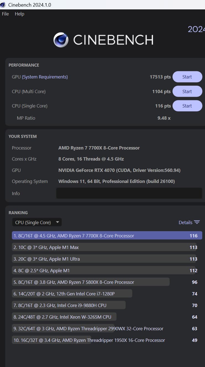The width and height of the screenshot is (205, 367).
Task: Click the processor name in Your System
Action: pyautogui.click(x=99, y=148)
